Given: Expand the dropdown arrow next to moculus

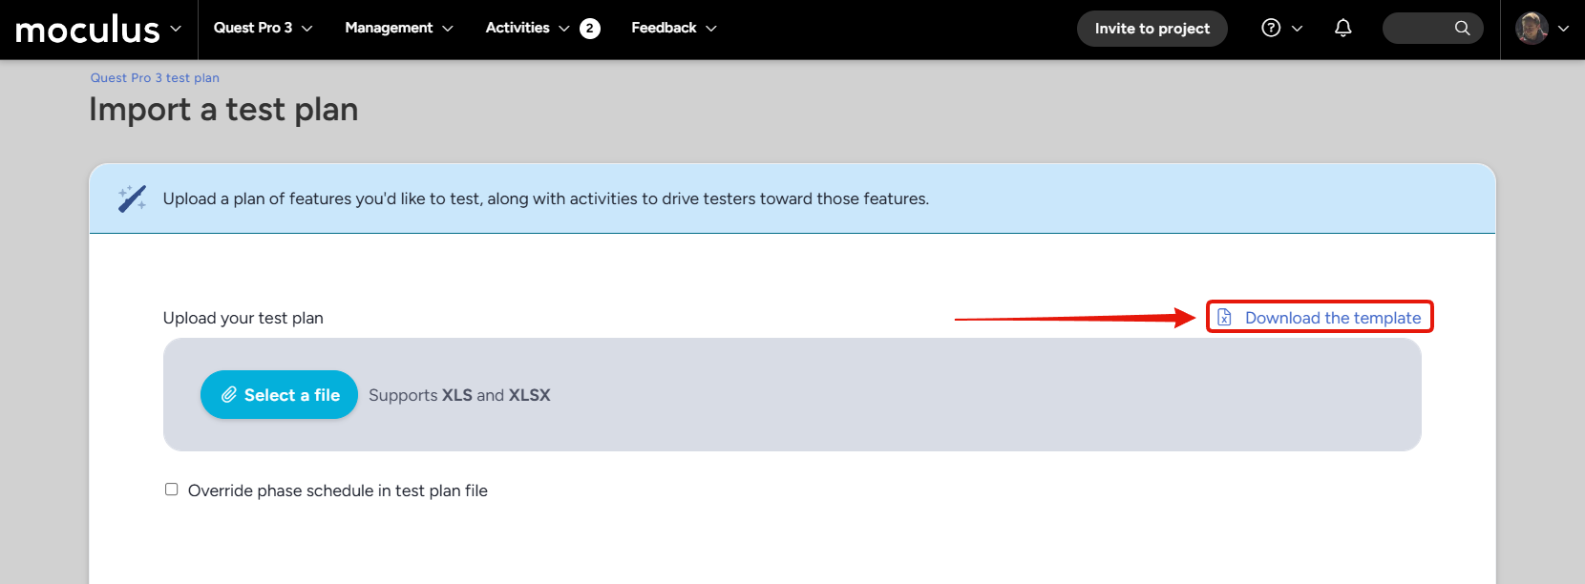Looking at the screenshot, I should 176,29.
